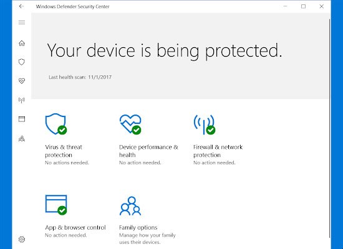This screenshot has height=249, width=343.
Task: Click the Family options label
Action: tap(138, 228)
